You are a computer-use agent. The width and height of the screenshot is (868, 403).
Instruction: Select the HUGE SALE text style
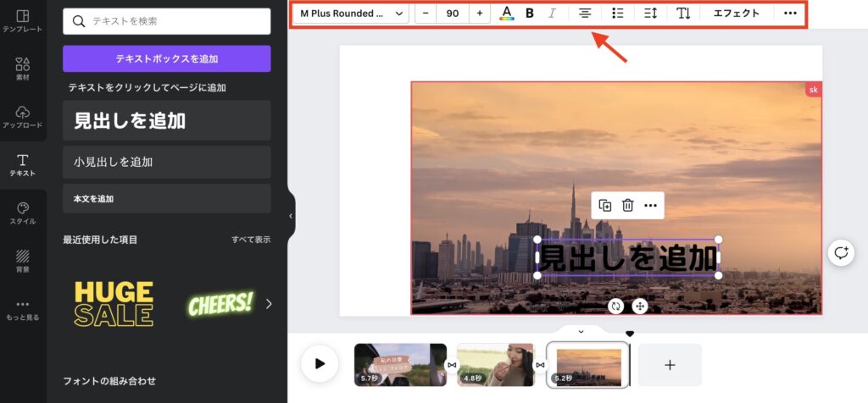(x=114, y=303)
